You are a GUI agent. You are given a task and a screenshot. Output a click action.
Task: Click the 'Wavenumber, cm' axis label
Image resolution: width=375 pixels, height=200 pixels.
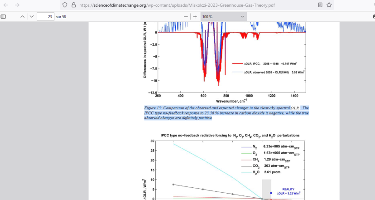[x=231, y=101]
